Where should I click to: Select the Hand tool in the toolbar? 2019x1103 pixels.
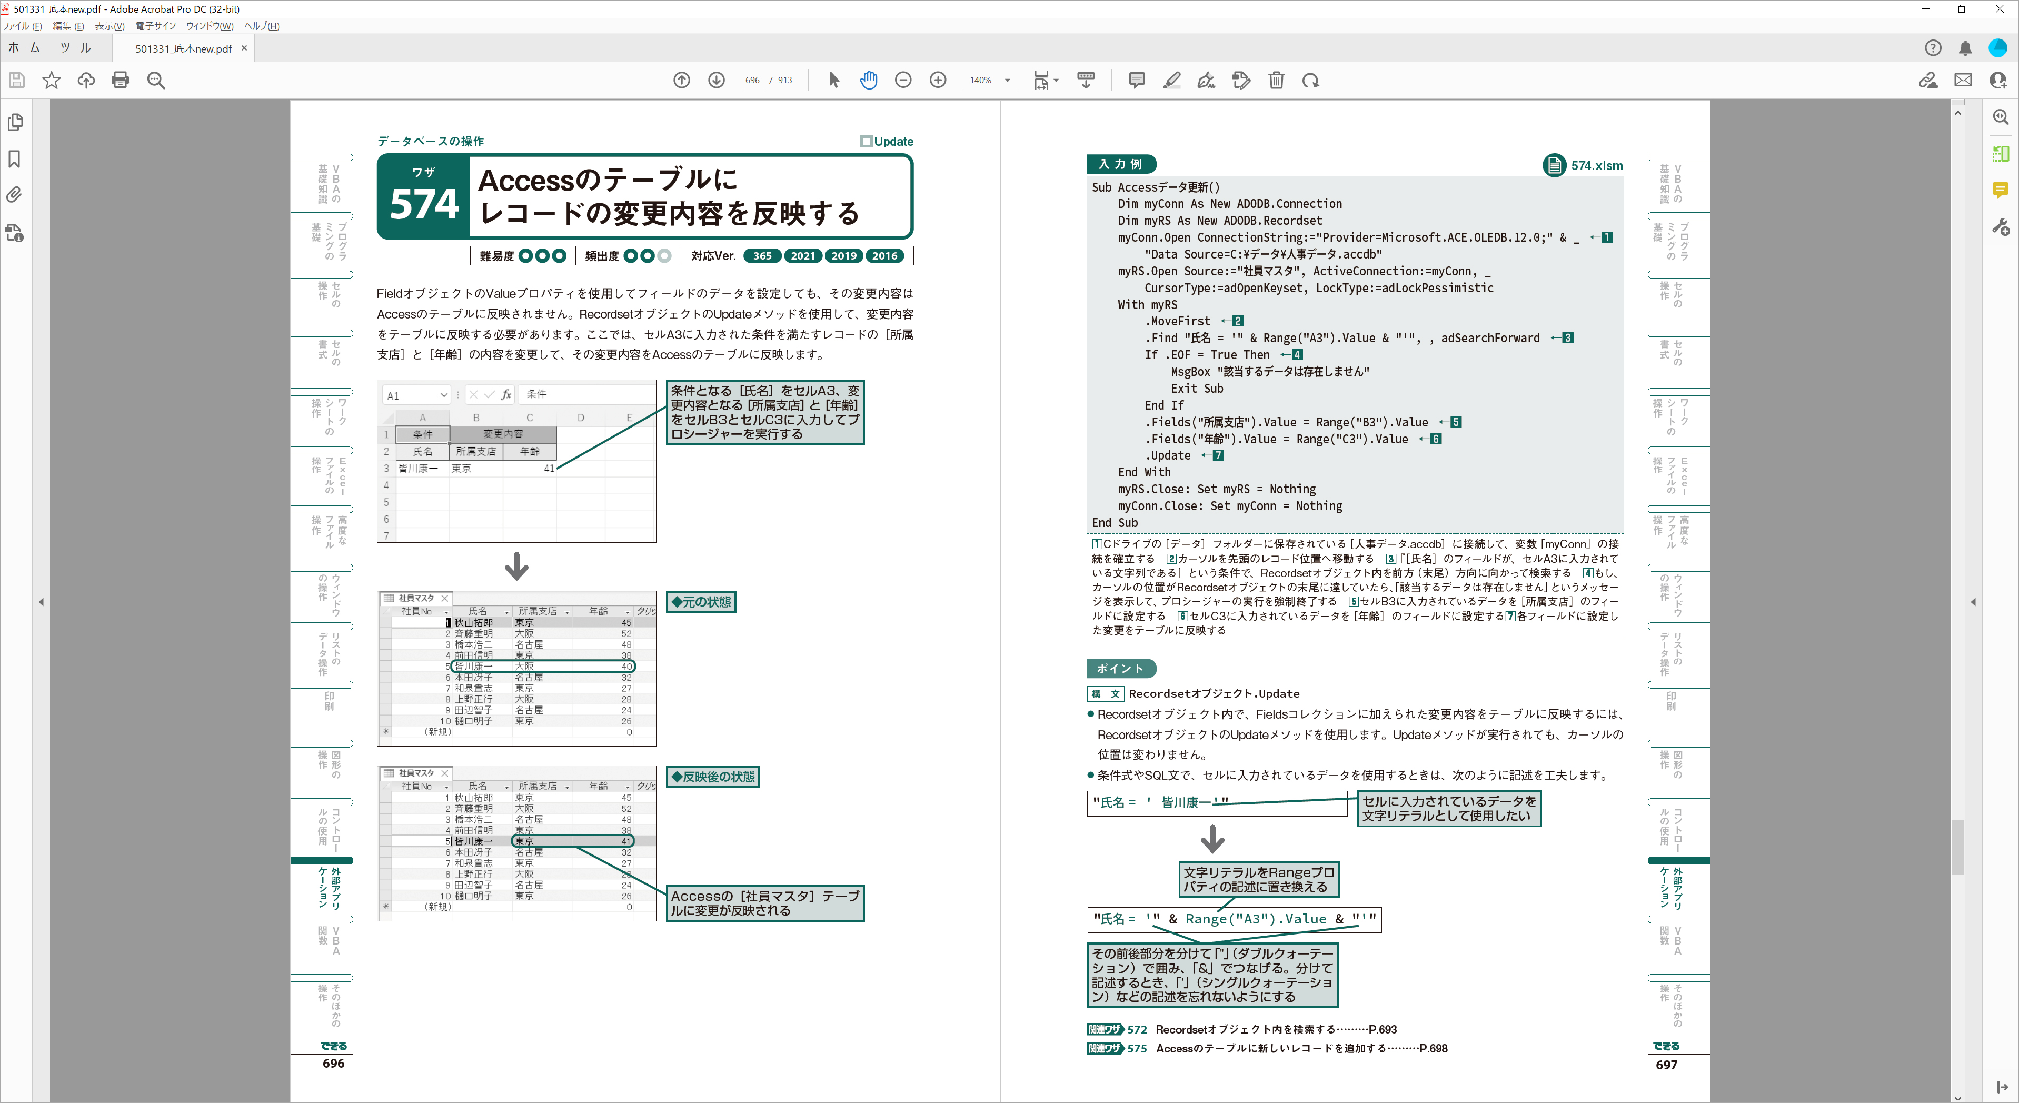869,80
